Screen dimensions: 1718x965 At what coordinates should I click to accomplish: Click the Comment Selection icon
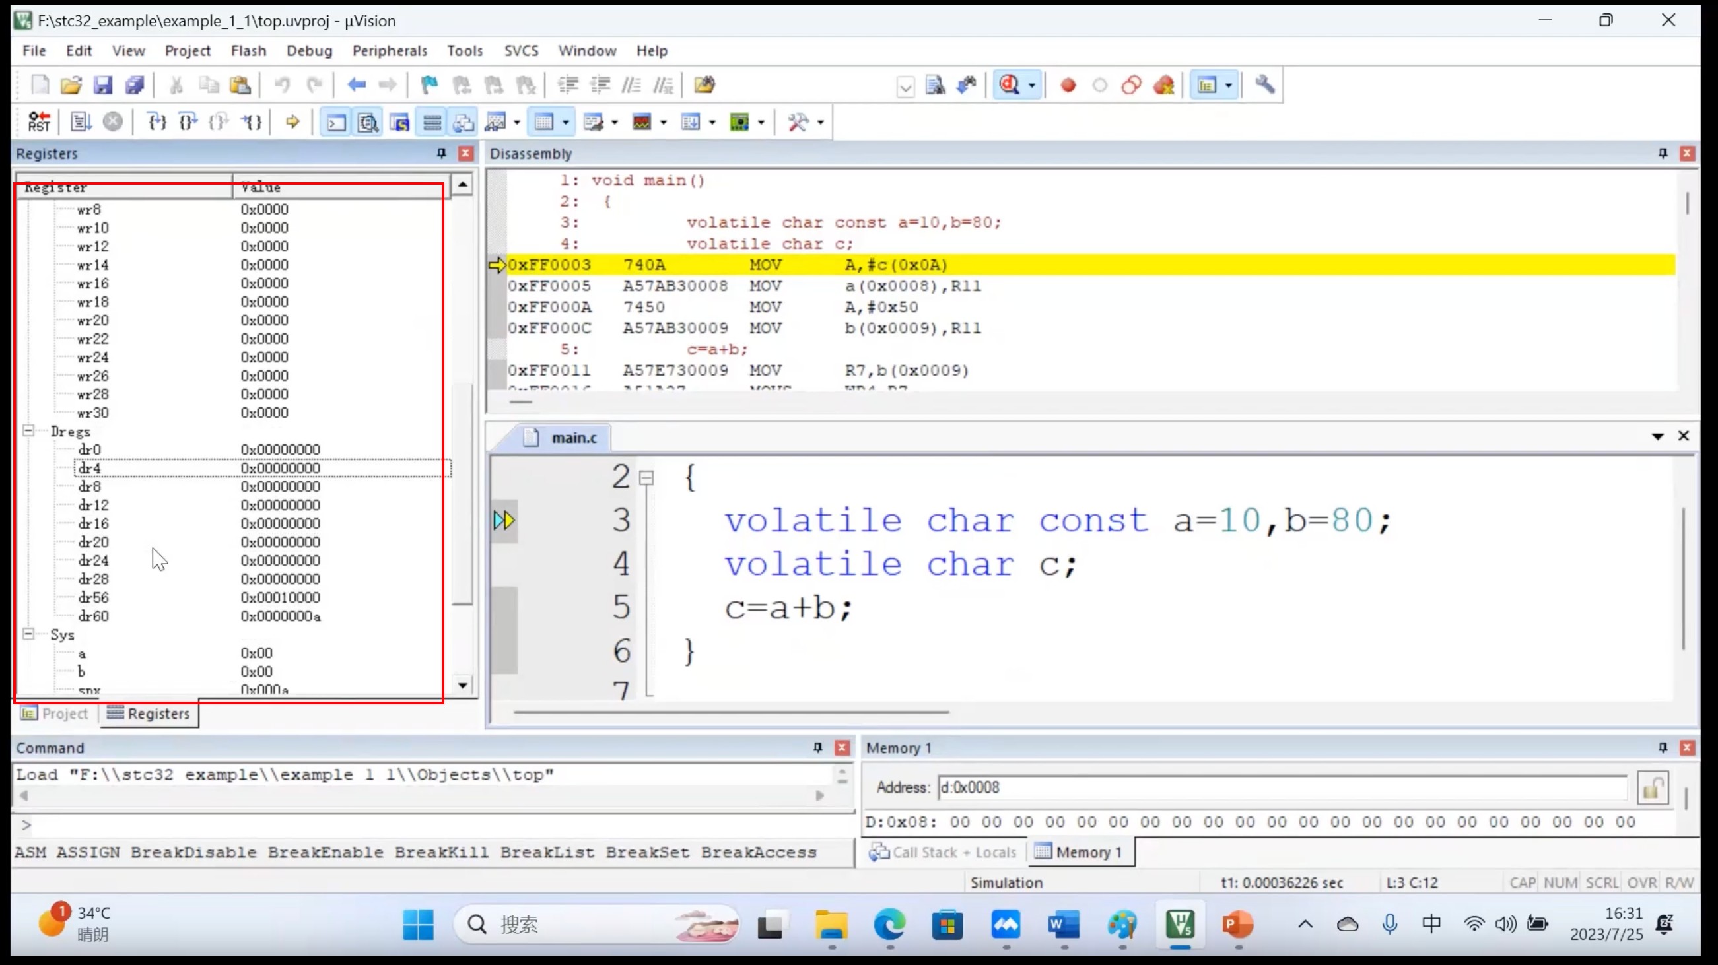point(631,85)
